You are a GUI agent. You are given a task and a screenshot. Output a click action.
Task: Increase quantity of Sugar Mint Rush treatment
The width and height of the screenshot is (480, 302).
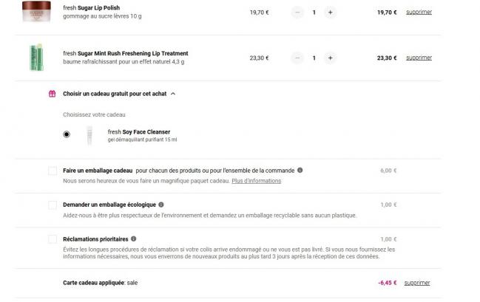(330, 58)
